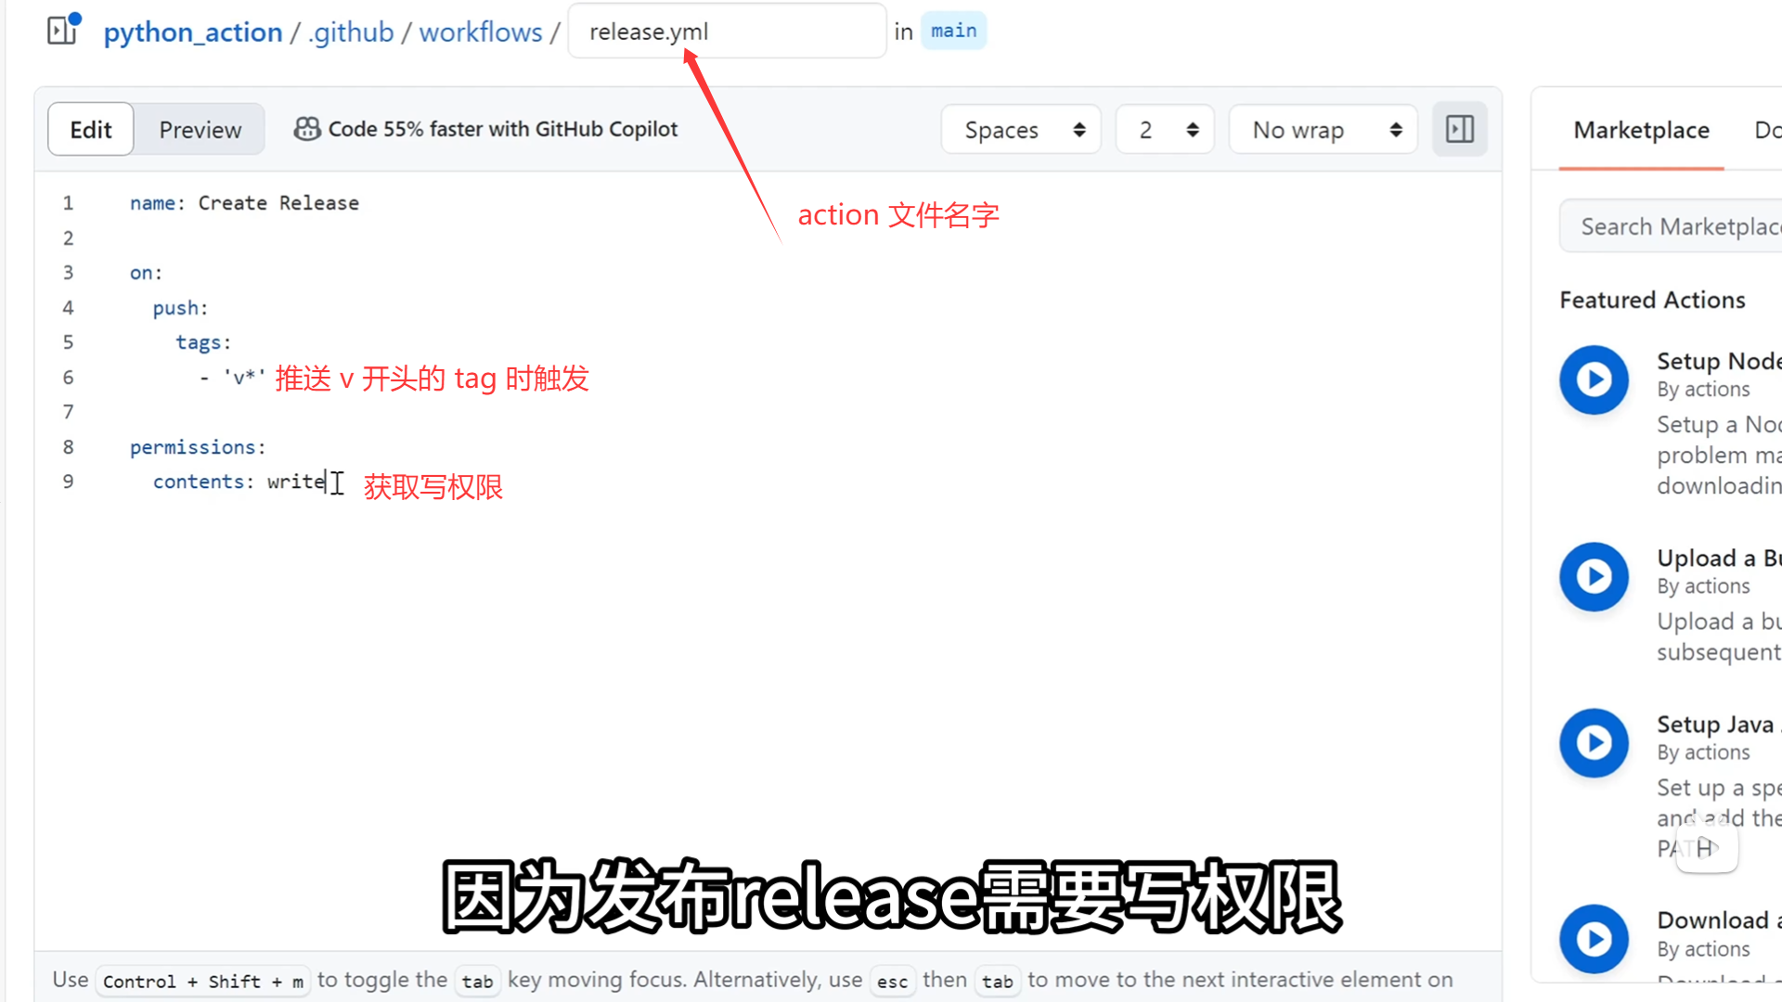Click the Download action play icon
Viewport: 1782px width, 1002px height.
[x=1594, y=939]
